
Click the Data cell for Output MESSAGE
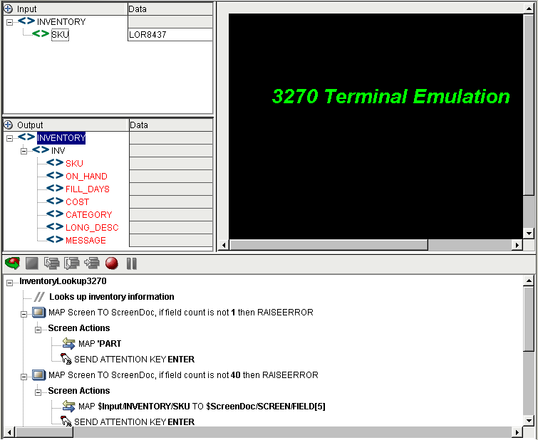coord(171,241)
